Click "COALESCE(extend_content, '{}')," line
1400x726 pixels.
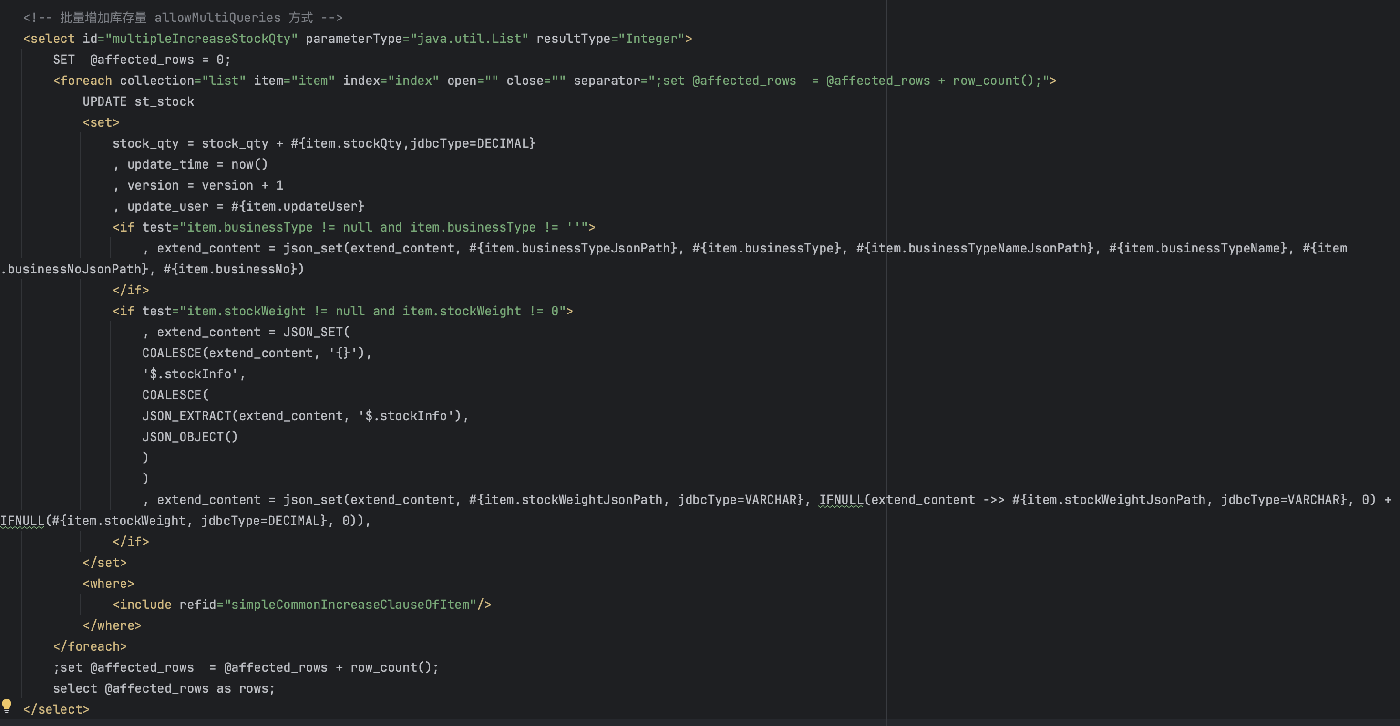point(257,353)
